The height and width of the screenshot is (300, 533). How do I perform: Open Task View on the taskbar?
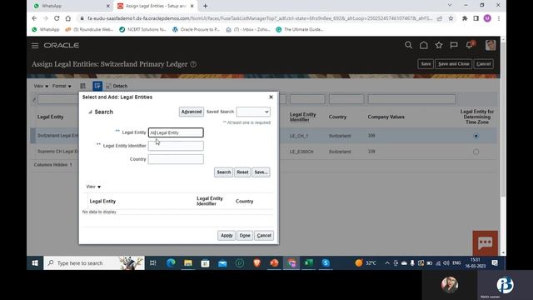[153, 263]
